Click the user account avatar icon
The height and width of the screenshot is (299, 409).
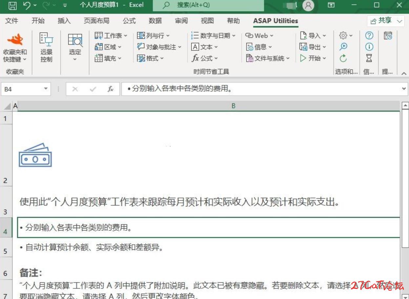pyautogui.click(x=308, y=5)
